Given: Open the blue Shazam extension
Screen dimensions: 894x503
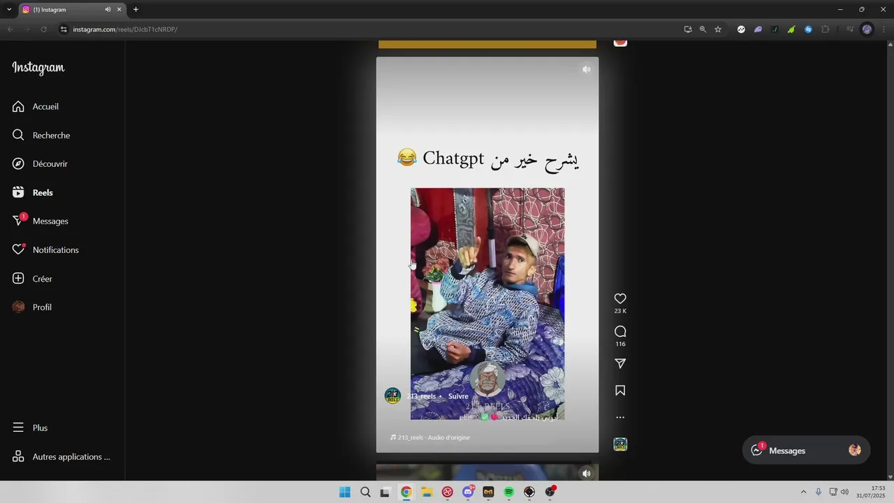Looking at the screenshot, I should tap(808, 29).
